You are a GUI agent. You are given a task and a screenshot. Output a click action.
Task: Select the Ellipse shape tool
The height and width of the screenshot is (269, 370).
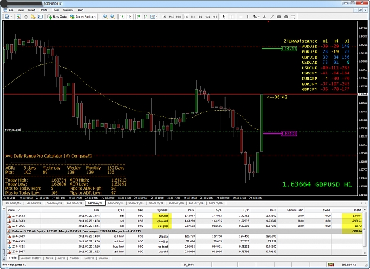tap(286, 17)
